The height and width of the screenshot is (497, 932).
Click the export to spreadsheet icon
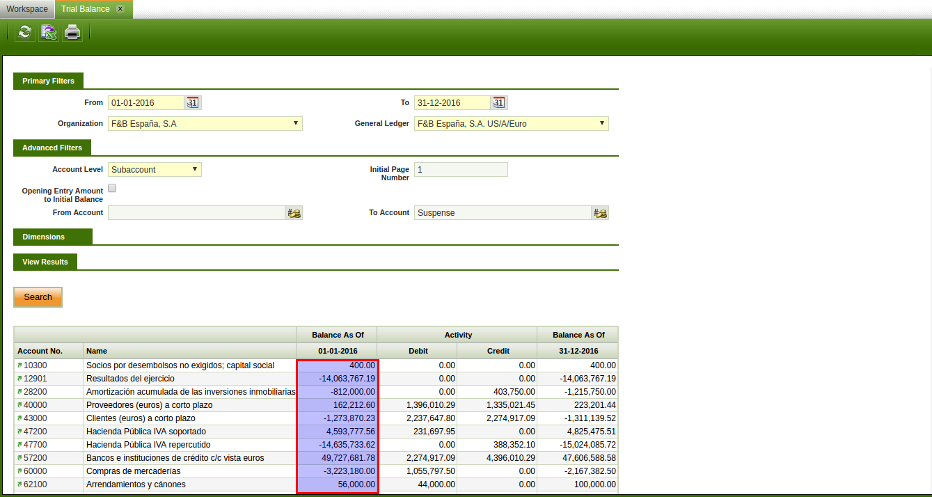49,32
